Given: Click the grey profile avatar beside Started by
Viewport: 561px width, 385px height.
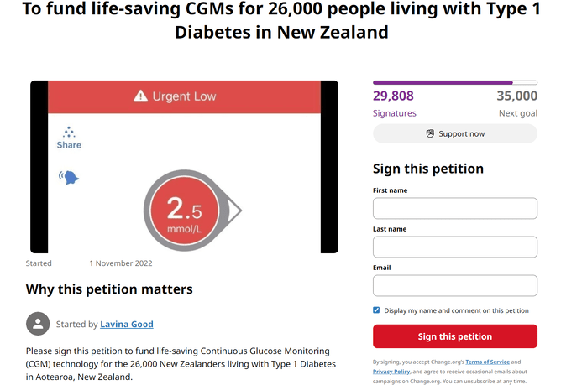Looking at the screenshot, I should click(38, 324).
